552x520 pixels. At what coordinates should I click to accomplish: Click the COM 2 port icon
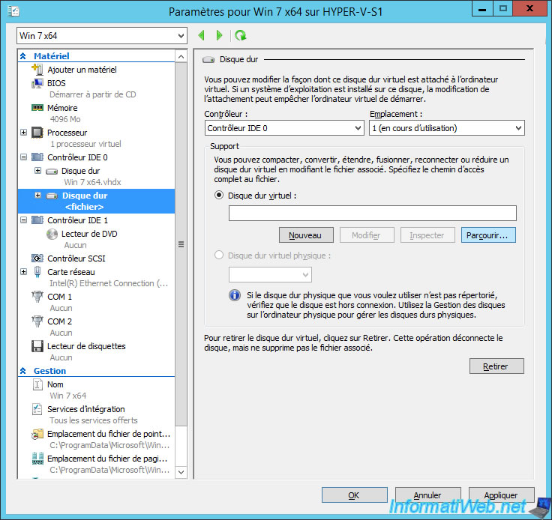point(37,321)
